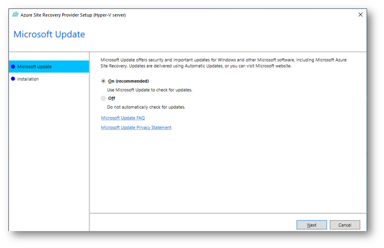Viewport: 384px width, 248px height.
Task: Open the Microsoft Update FAQ link
Action: click(x=123, y=118)
